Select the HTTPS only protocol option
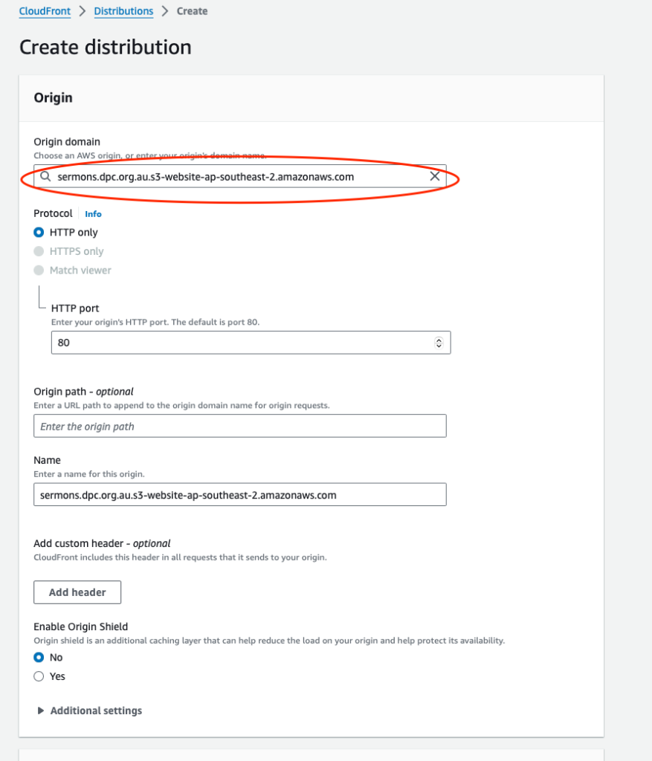 pos(39,251)
